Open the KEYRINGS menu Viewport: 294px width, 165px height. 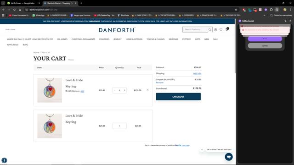pos(174,39)
